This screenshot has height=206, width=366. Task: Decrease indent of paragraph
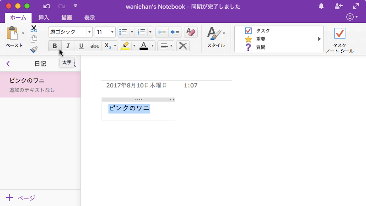pos(162,32)
